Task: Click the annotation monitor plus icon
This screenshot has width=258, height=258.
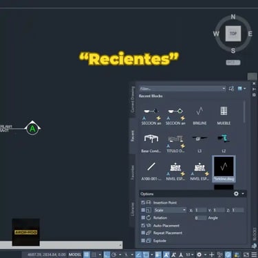Action: coord(212,255)
